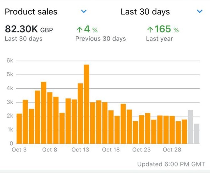Click the Oct 28 axis label
The width and height of the screenshot is (210, 173).
pyautogui.click(x=172, y=150)
